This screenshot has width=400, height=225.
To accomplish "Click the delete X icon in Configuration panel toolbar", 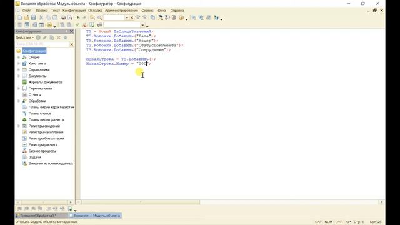I will [x=59, y=37].
